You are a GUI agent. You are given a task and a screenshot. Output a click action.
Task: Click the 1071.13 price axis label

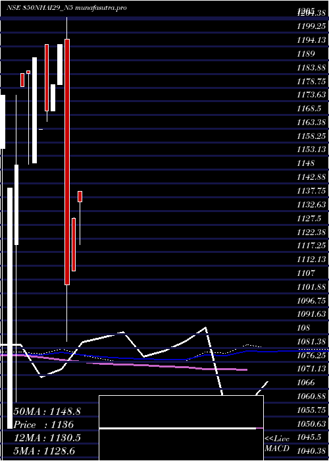pos(311,369)
